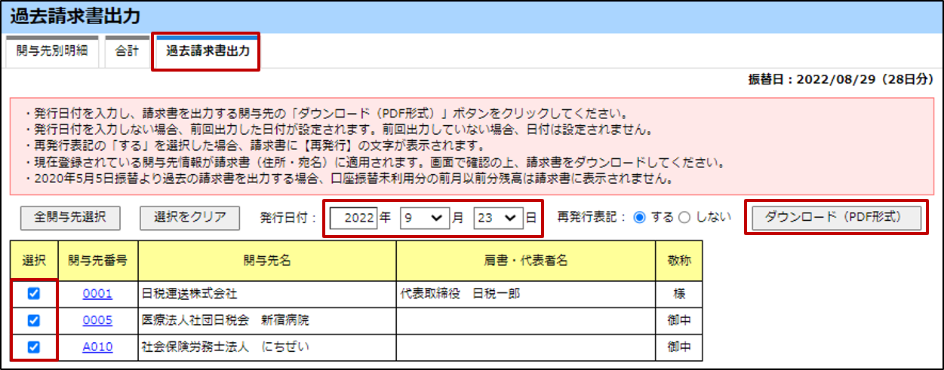Follow the 関与先番号 0005 link
944x370 pixels.
tap(97, 320)
